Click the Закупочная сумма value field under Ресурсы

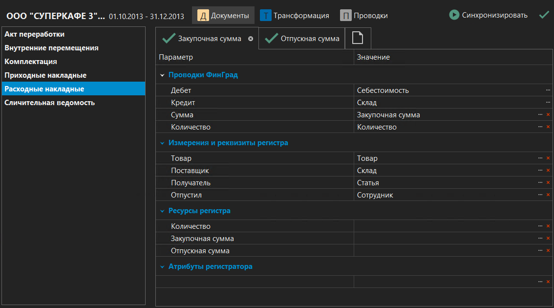(445, 239)
